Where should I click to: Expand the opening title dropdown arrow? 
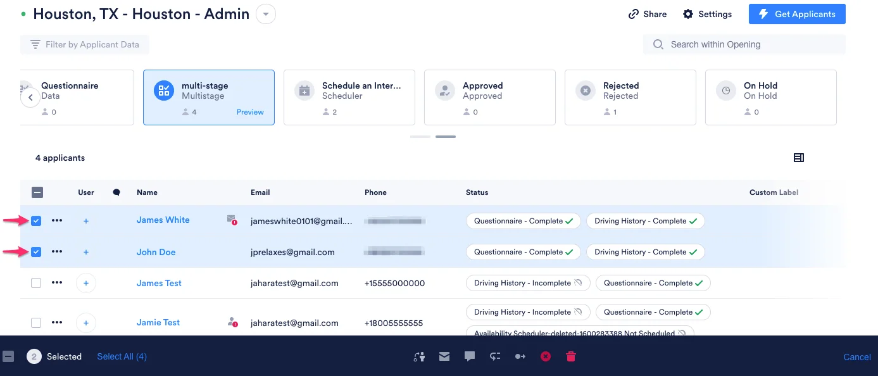266,14
